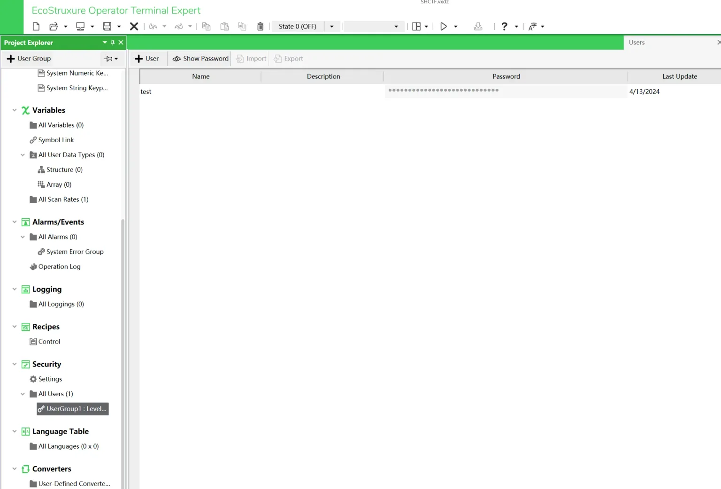Click the Export button
The height and width of the screenshot is (489, 721).
pos(289,59)
